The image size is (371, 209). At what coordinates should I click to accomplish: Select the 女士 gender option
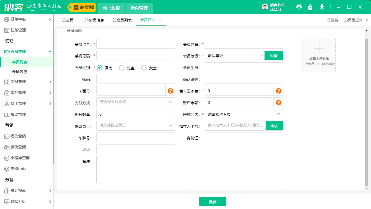click(x=144, y=68)
